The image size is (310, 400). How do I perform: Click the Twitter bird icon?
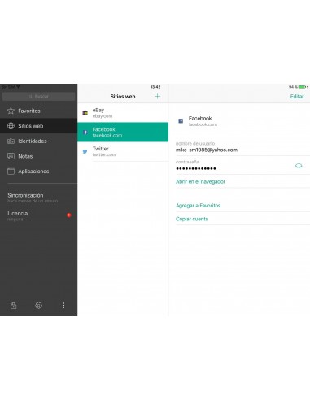coord(85,151)
